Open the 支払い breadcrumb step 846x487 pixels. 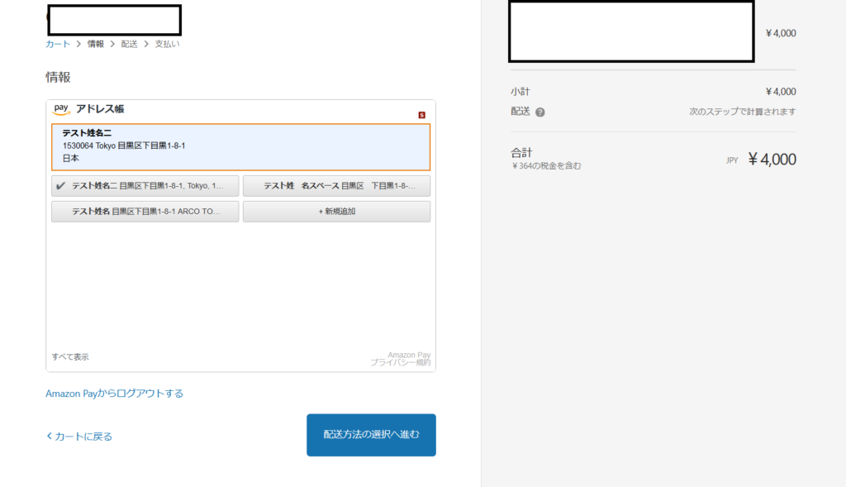pyautogui.click(x=167, y=44)
